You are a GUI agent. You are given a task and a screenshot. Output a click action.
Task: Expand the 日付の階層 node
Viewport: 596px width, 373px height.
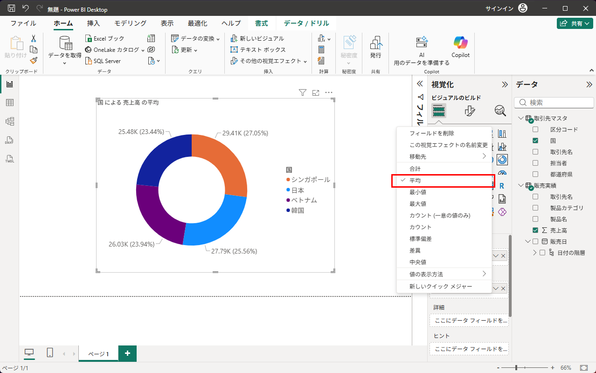tap(535, 253)
